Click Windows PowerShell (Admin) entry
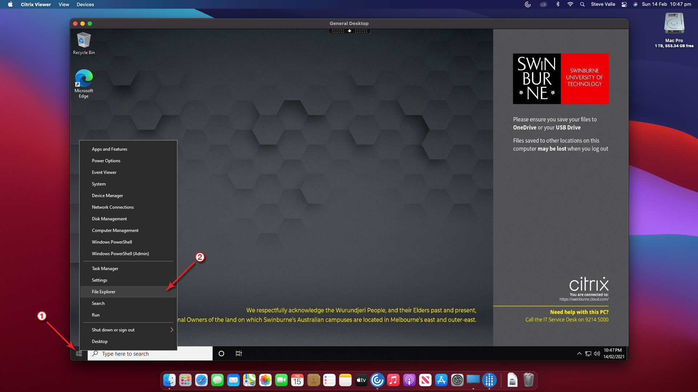The width and height of the screenshot is (698, 392). (x=120, y=254)
